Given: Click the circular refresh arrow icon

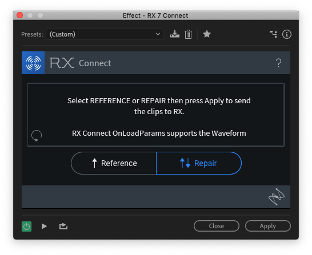Looking at the screenshot, I should tap(37, 136).
